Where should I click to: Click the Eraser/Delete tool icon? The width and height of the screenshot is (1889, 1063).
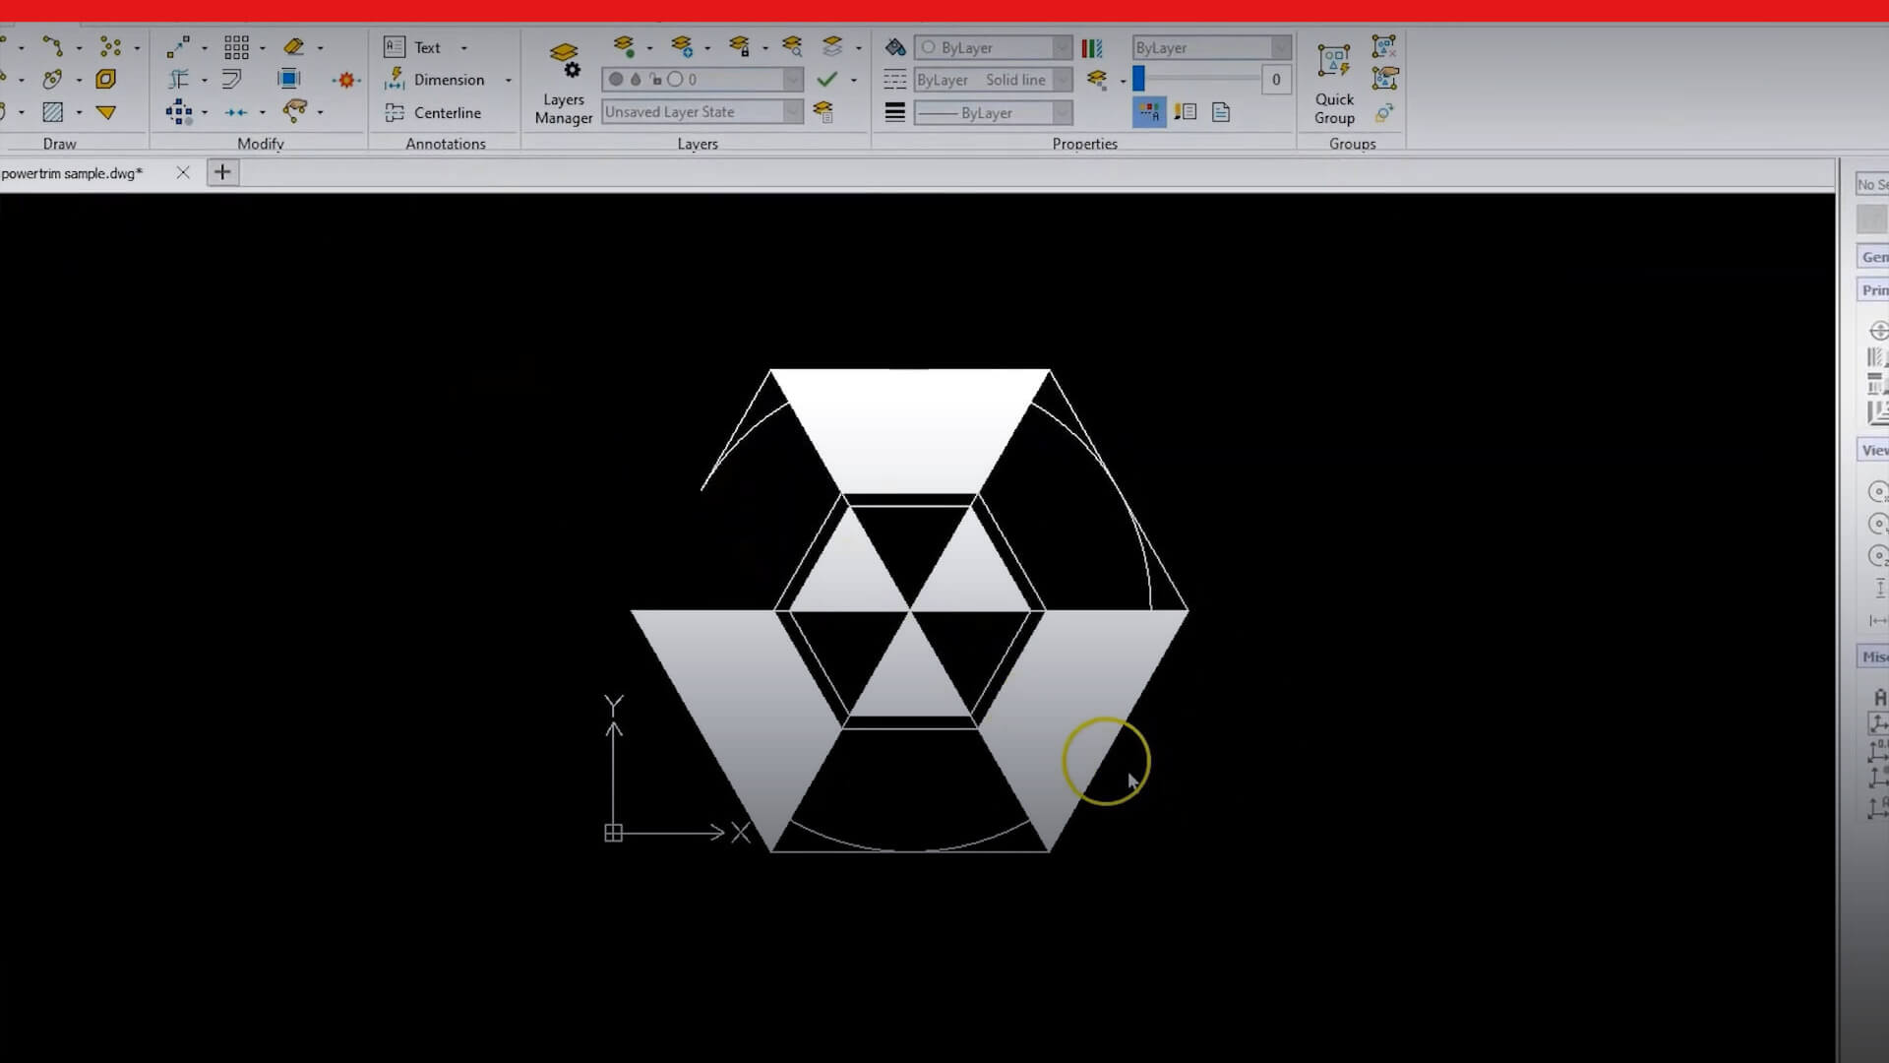click(x=293, y=47)
